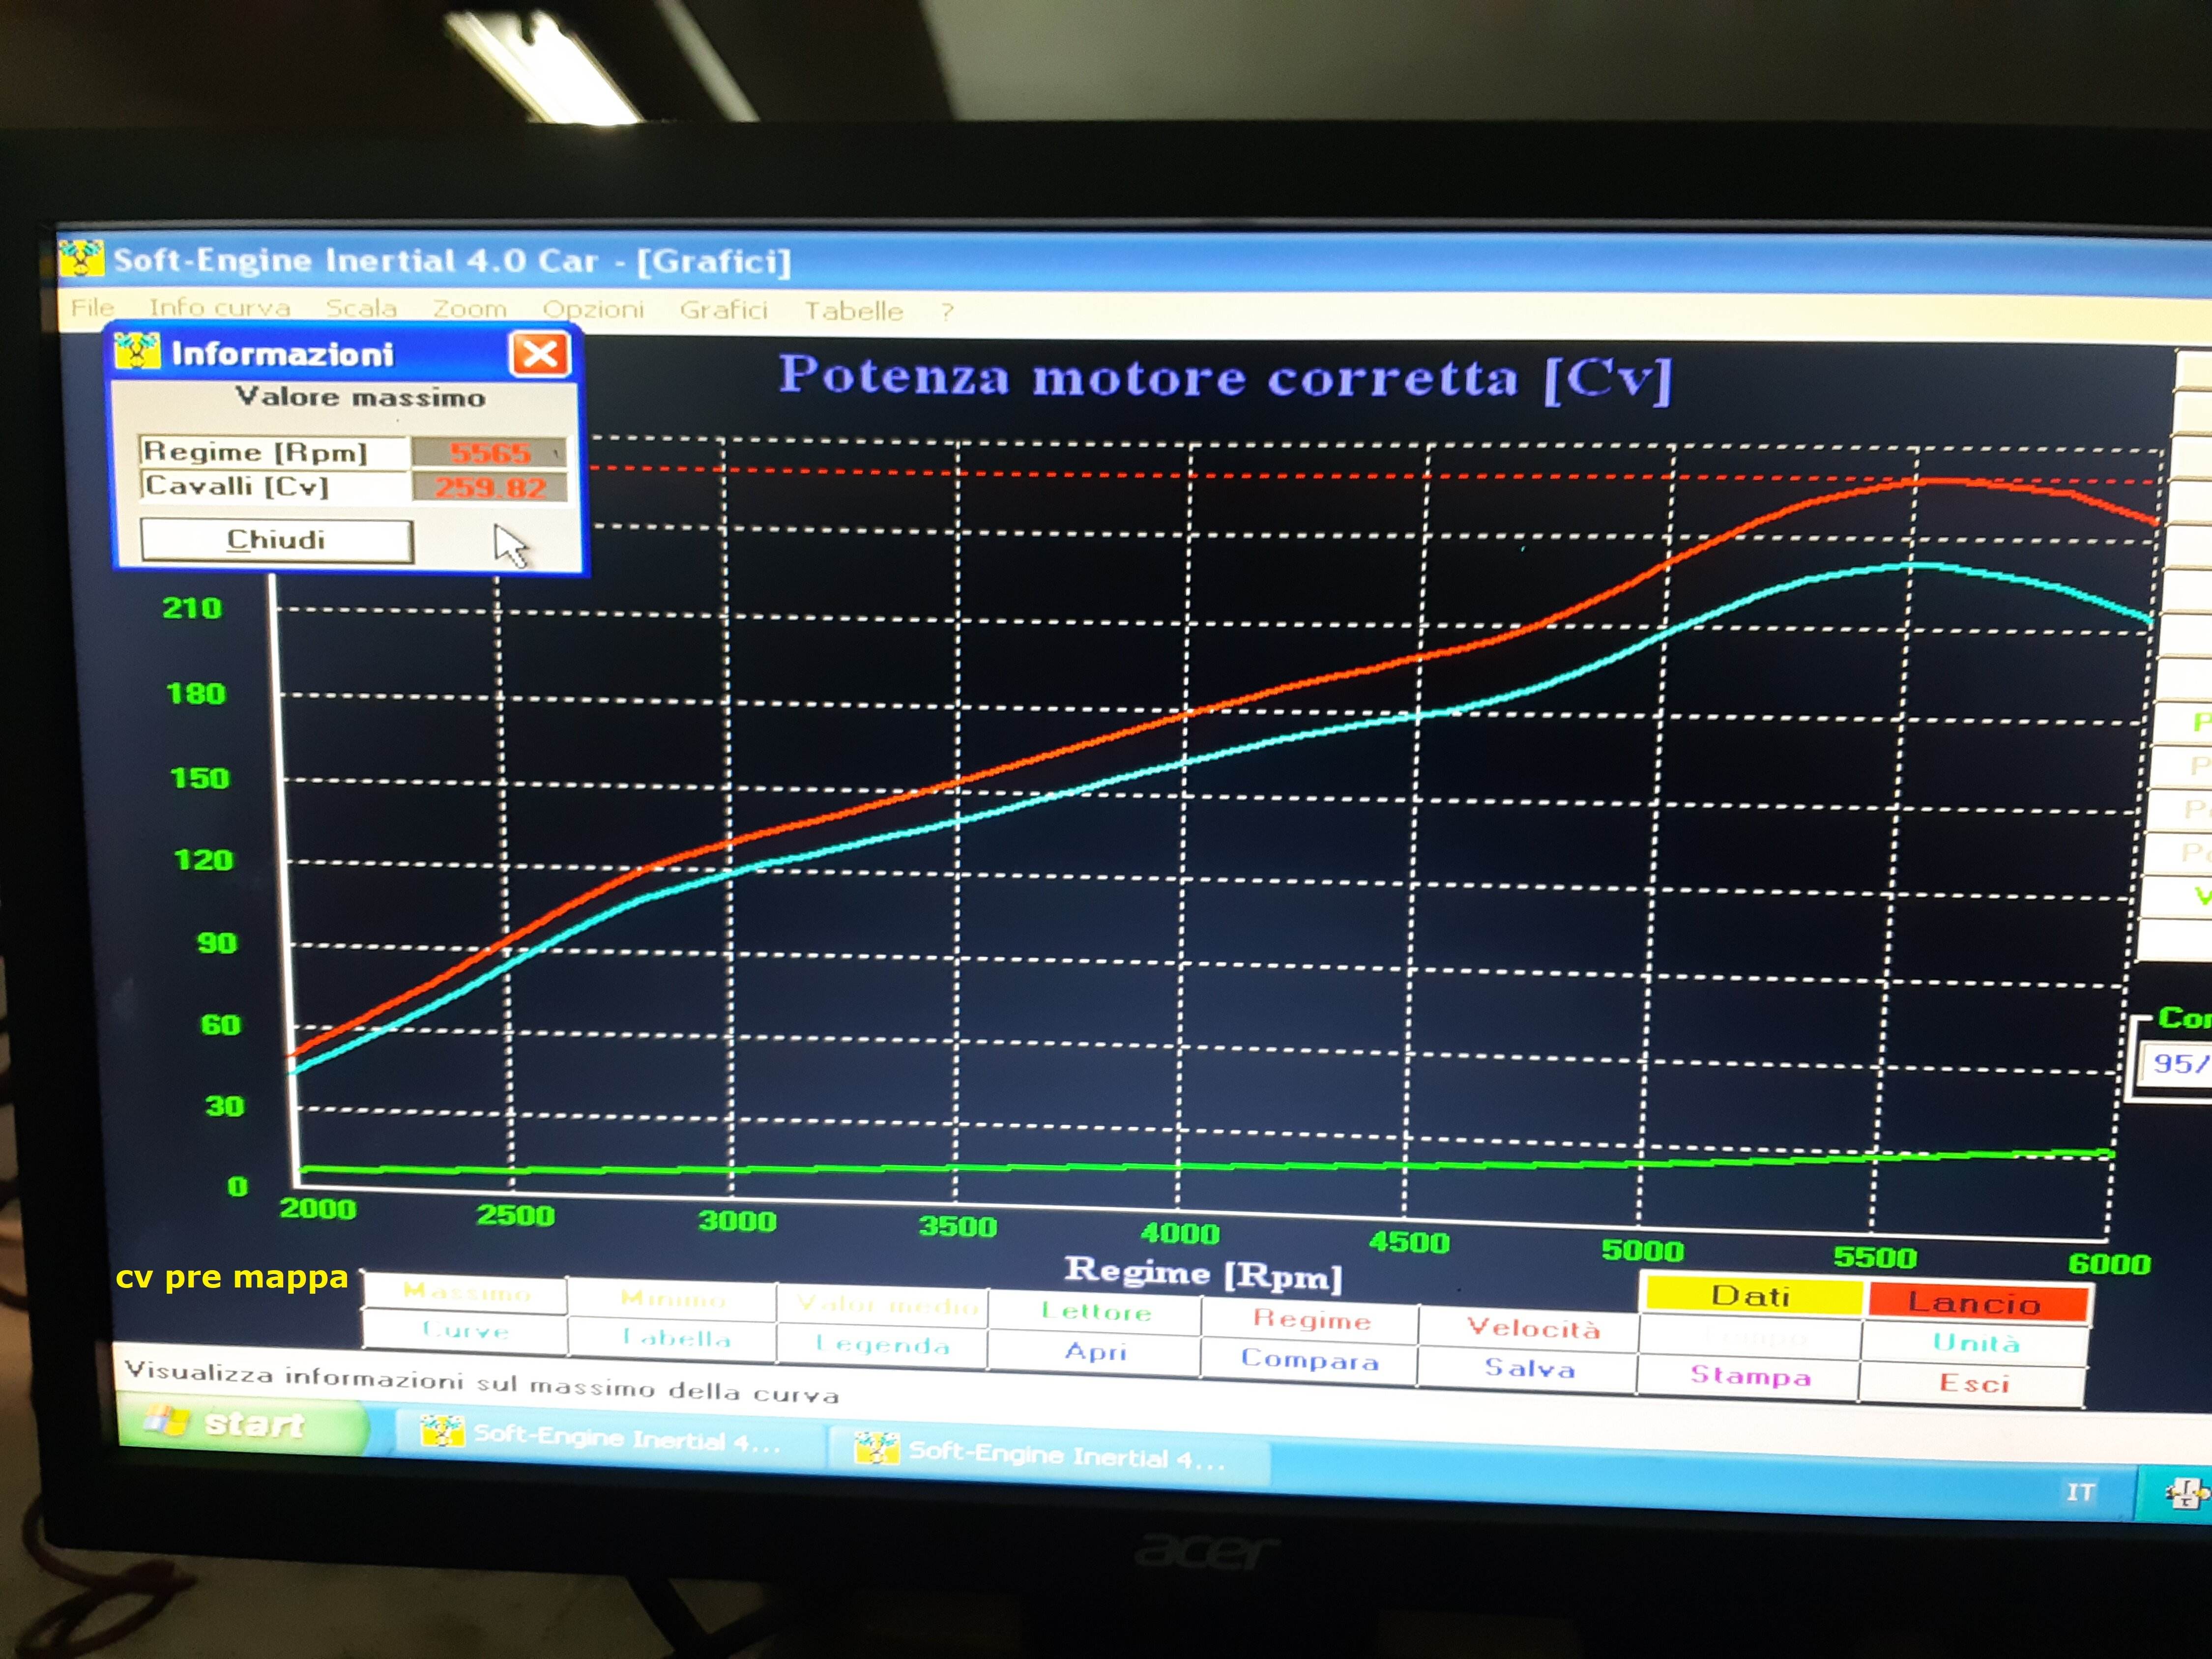Open the File menu

pyautogui.click(x=92, y=307)
